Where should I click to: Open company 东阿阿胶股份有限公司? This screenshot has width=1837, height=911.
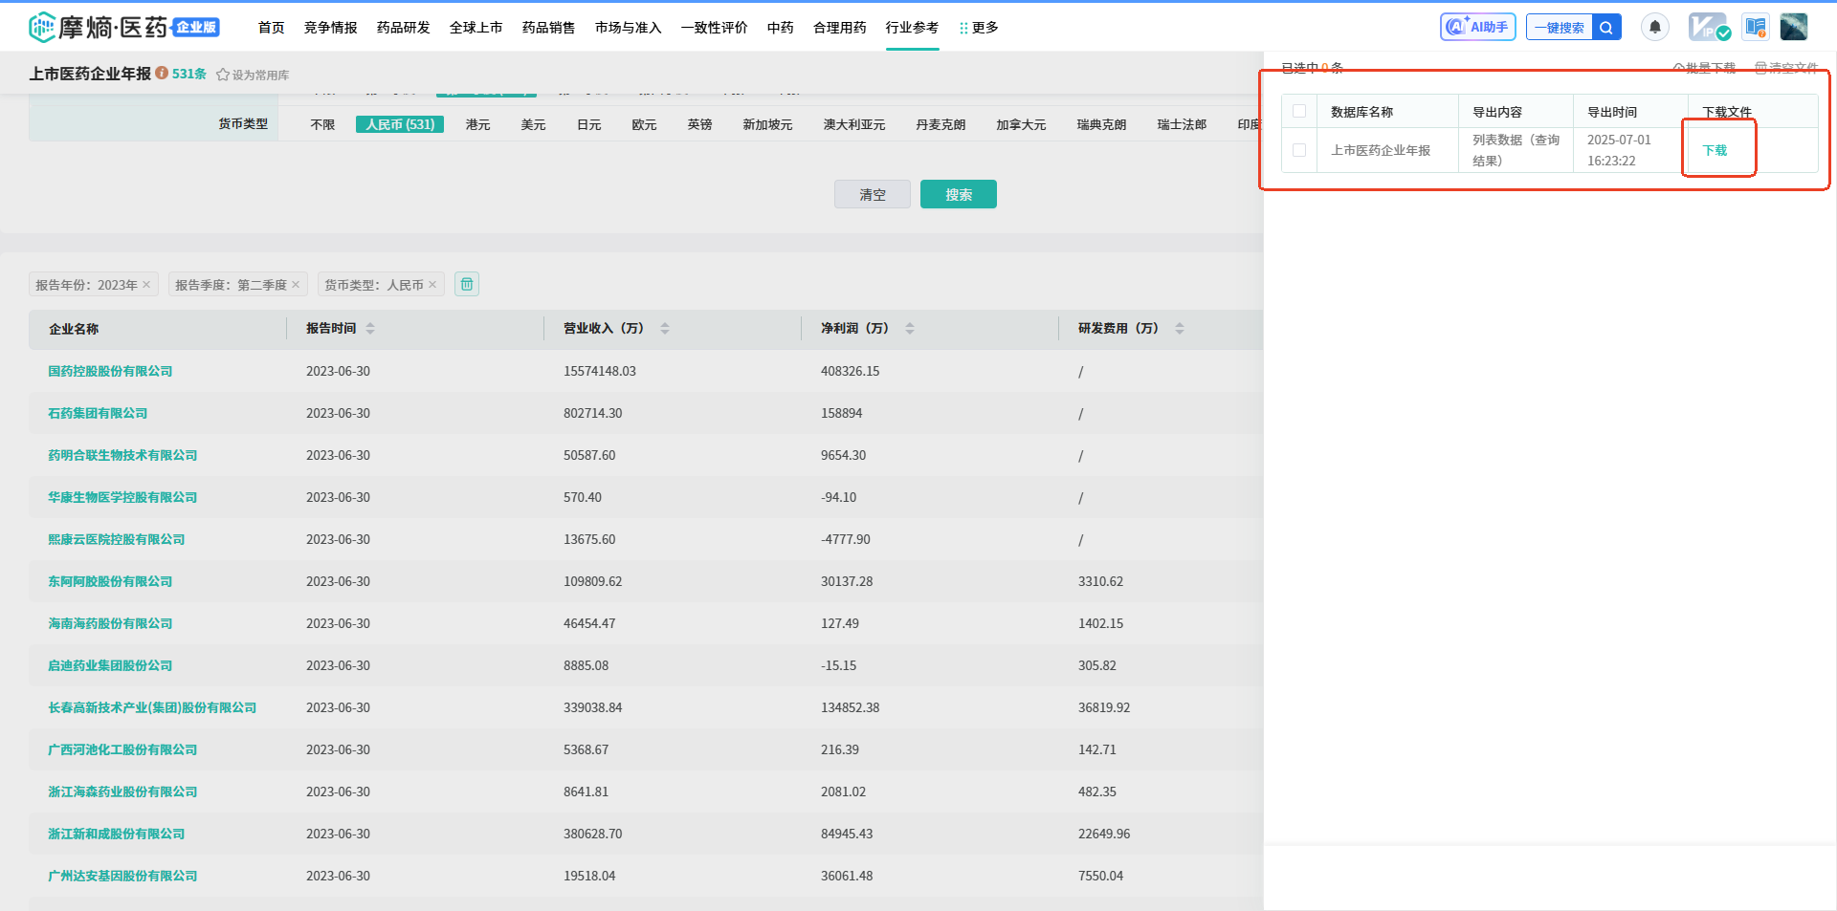coord(110,581)
